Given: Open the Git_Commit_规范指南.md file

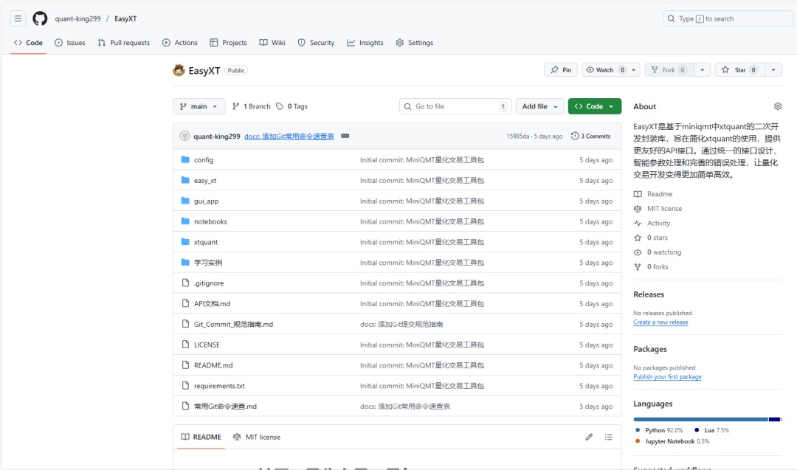Looking at the screenshot, I should 233,324.
